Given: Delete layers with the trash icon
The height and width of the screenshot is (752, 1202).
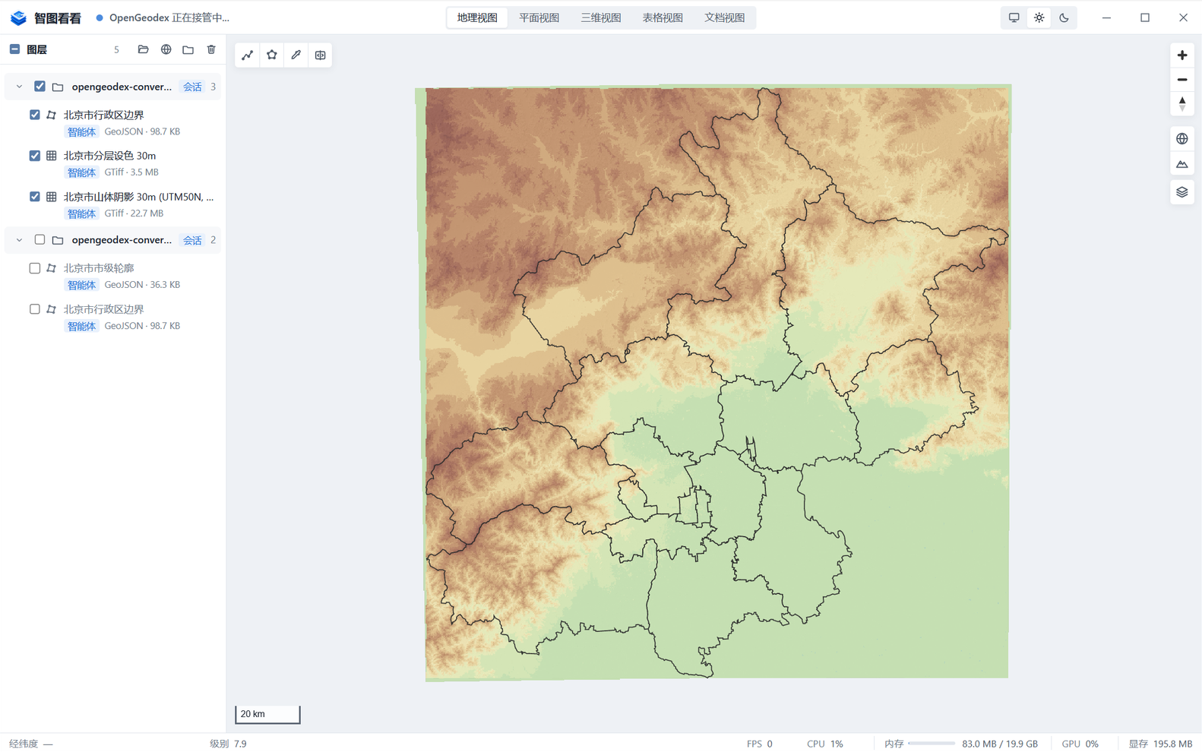Looking at the screenshot, I should tap(211, 49).
